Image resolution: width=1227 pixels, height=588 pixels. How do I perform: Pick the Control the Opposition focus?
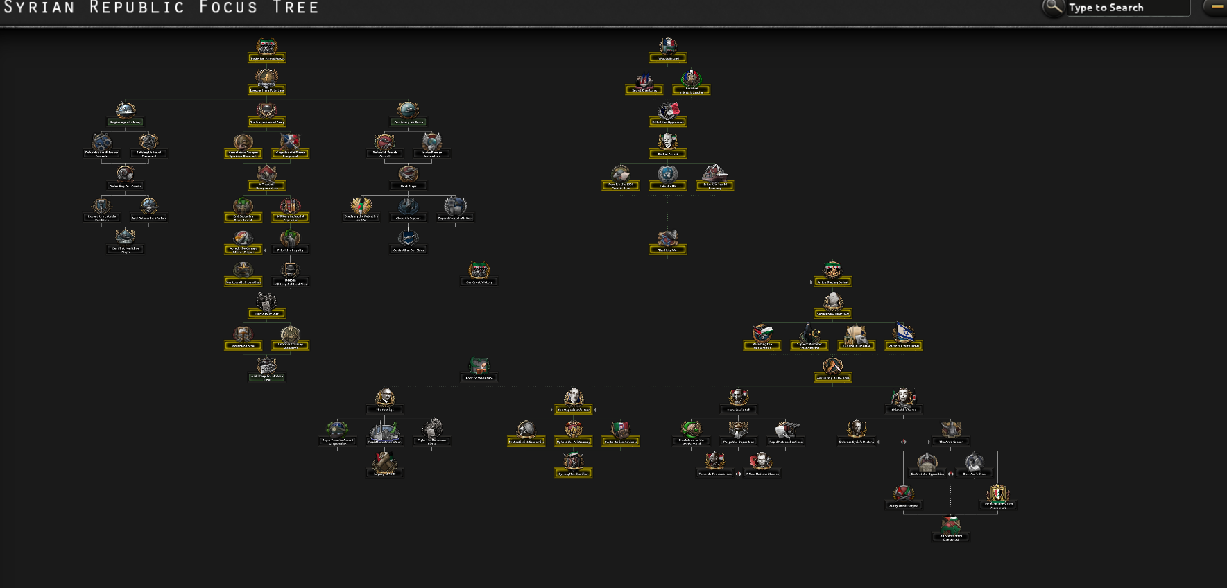[927, 465]
